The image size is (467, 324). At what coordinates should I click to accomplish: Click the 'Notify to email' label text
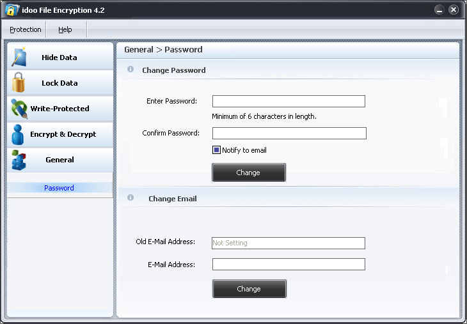244,150
